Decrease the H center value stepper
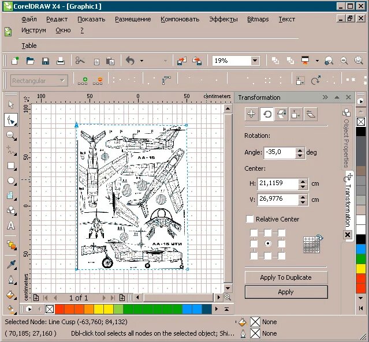The width and height of the screenshot is (369, 342). [303, 187]
